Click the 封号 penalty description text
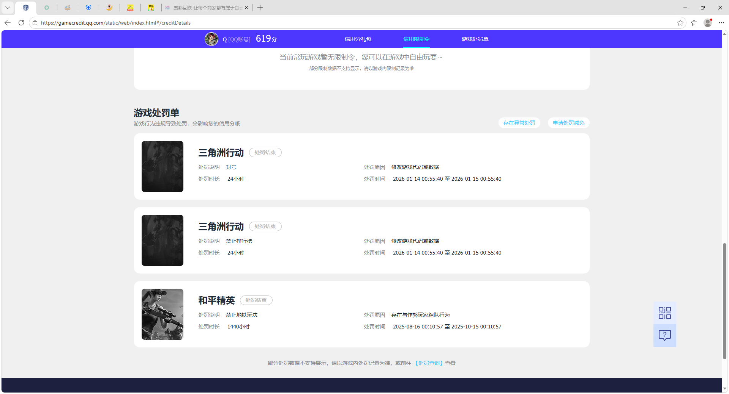729x394 pixels. tap(231, 167)
